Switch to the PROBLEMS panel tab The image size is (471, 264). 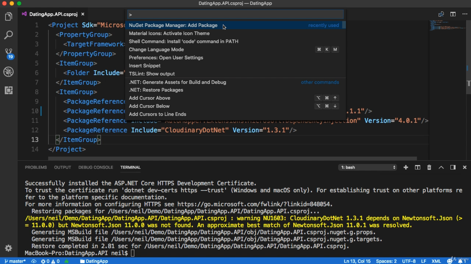point(36,167)
